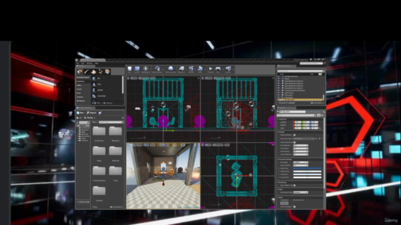
Task: Open Quick Settings in the toolbar
Action: tap(157, 69)
